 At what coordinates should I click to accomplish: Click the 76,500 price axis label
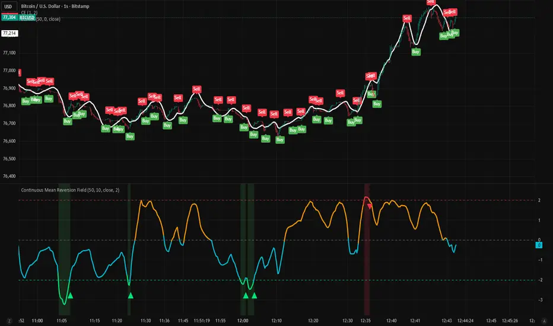click(x=9, y=159)
